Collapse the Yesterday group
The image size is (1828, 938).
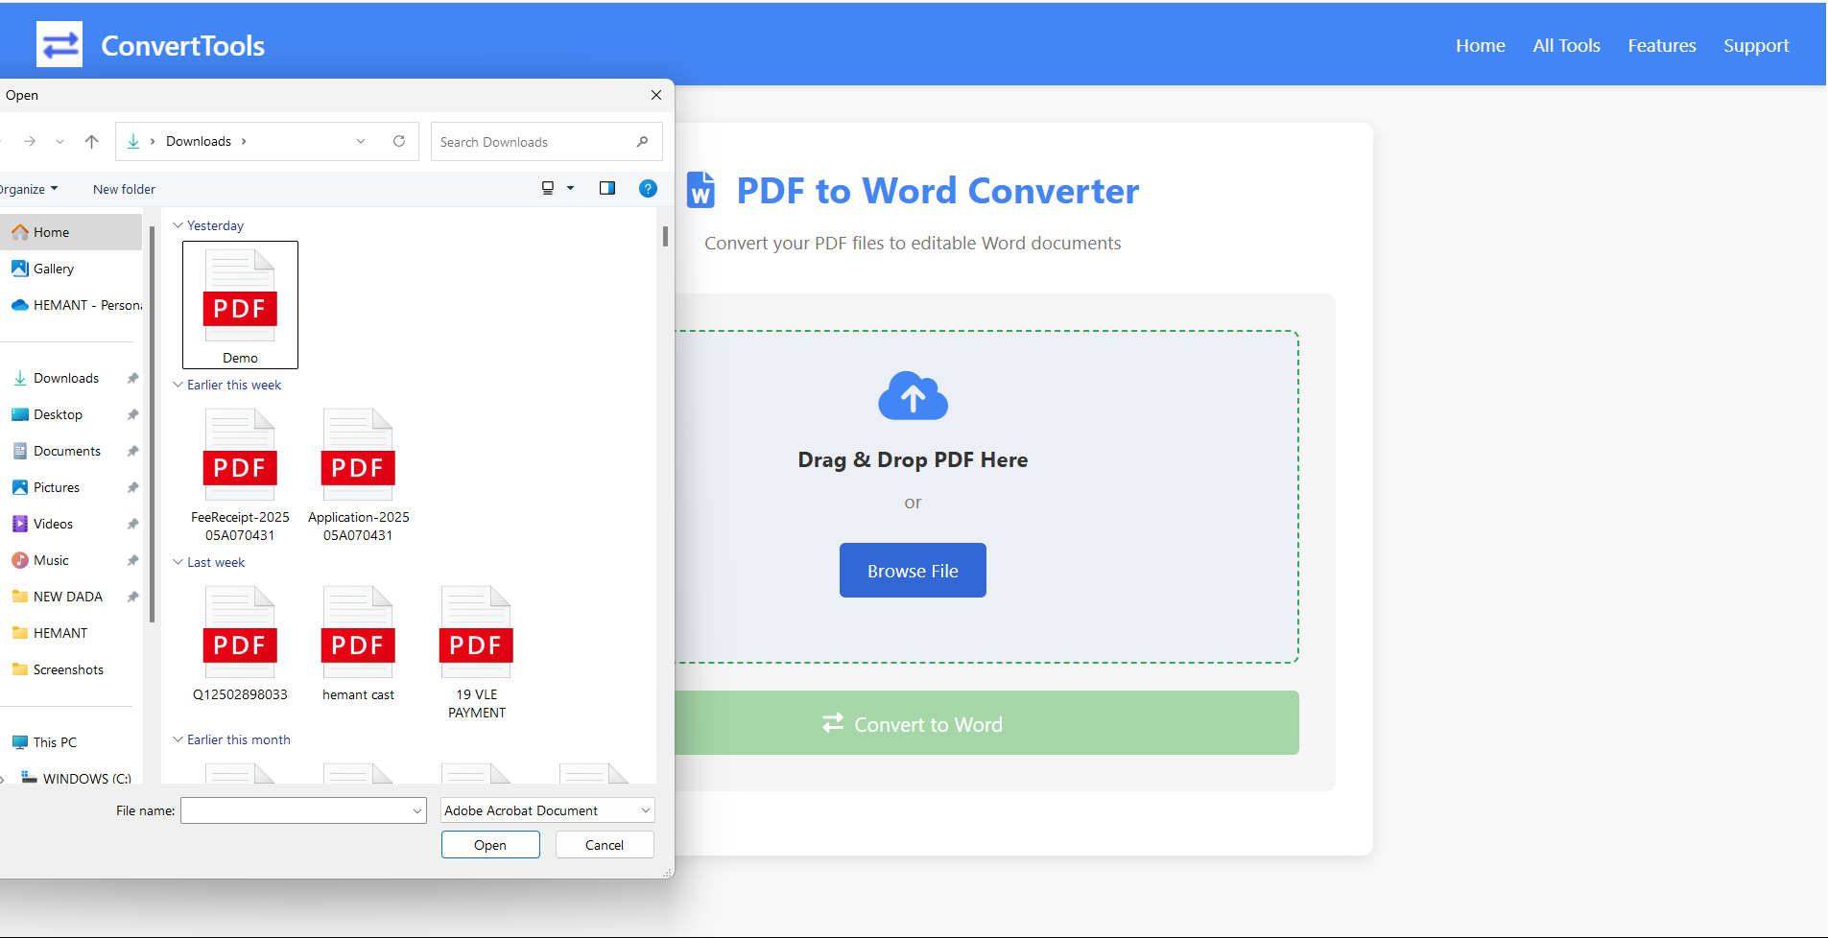pos(178,225)
